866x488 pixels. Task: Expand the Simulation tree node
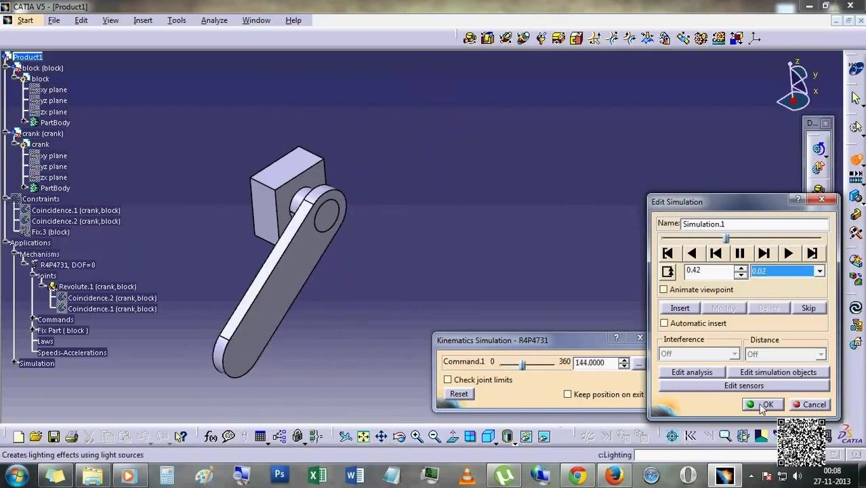click(14, 363)
